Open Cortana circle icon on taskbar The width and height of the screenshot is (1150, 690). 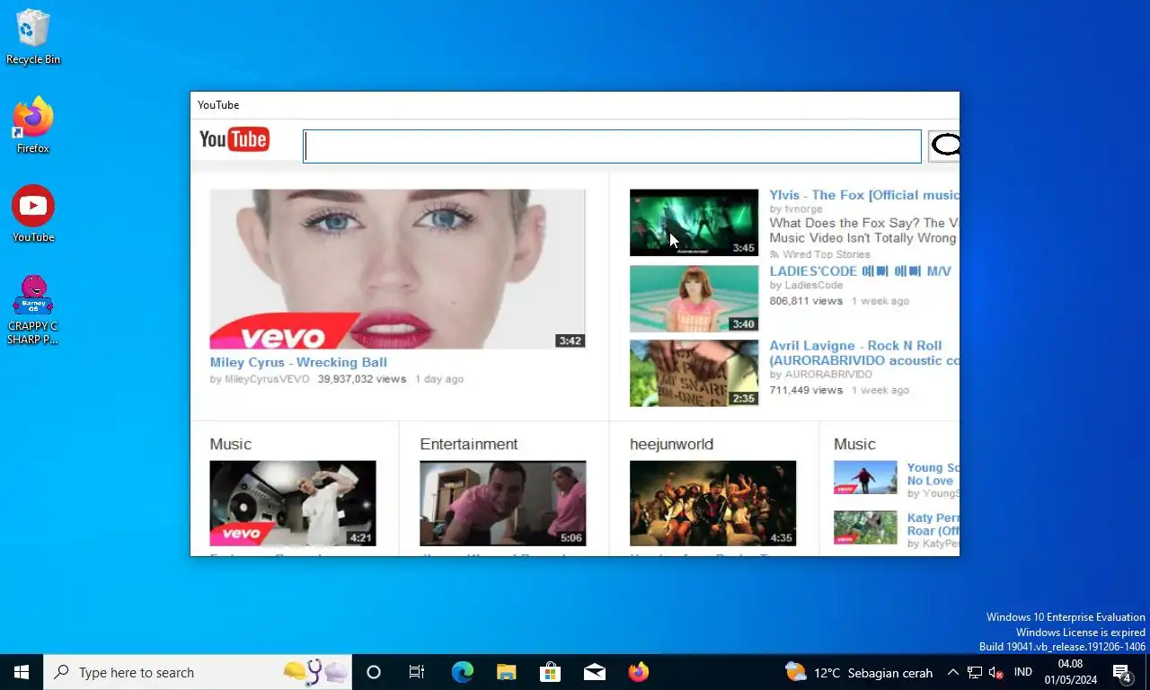(374, 672)
